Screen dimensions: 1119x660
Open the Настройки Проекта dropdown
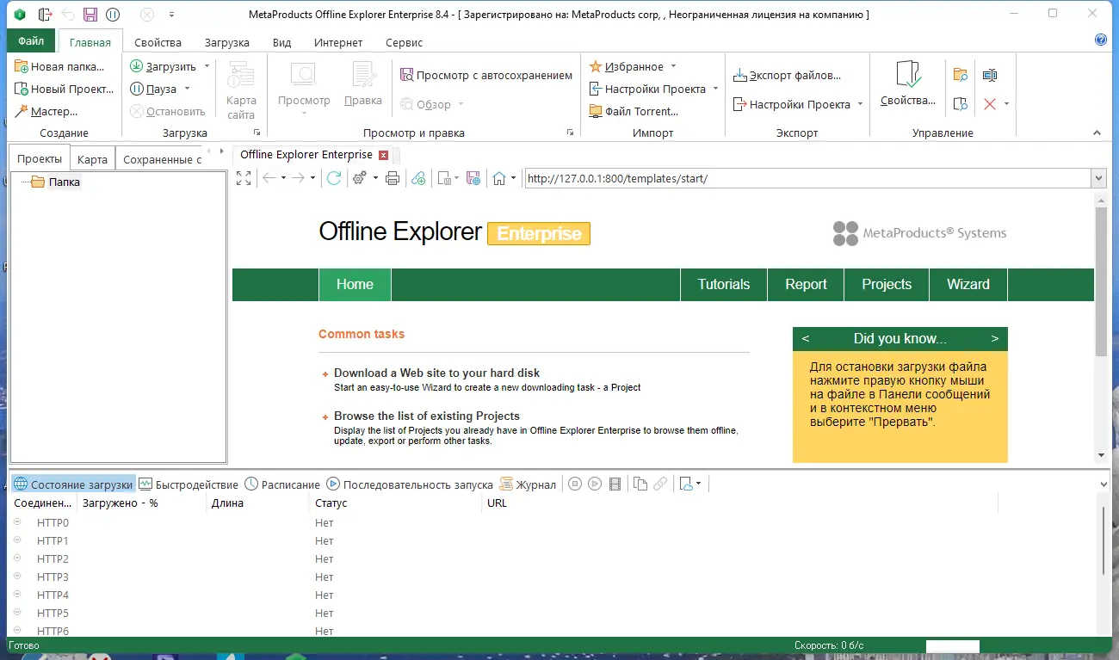pyautogui.click(x=716, y=89)
